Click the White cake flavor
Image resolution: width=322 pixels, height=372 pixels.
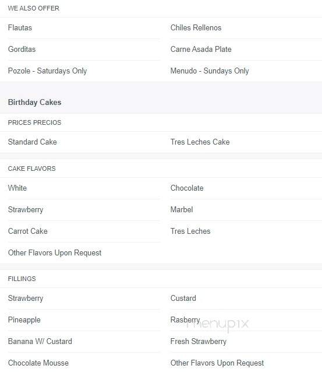pos(17,188)
